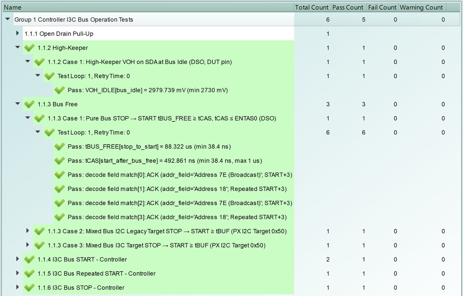Click the checkmark for 1.1.5 Repeated START

coord(29,274)
